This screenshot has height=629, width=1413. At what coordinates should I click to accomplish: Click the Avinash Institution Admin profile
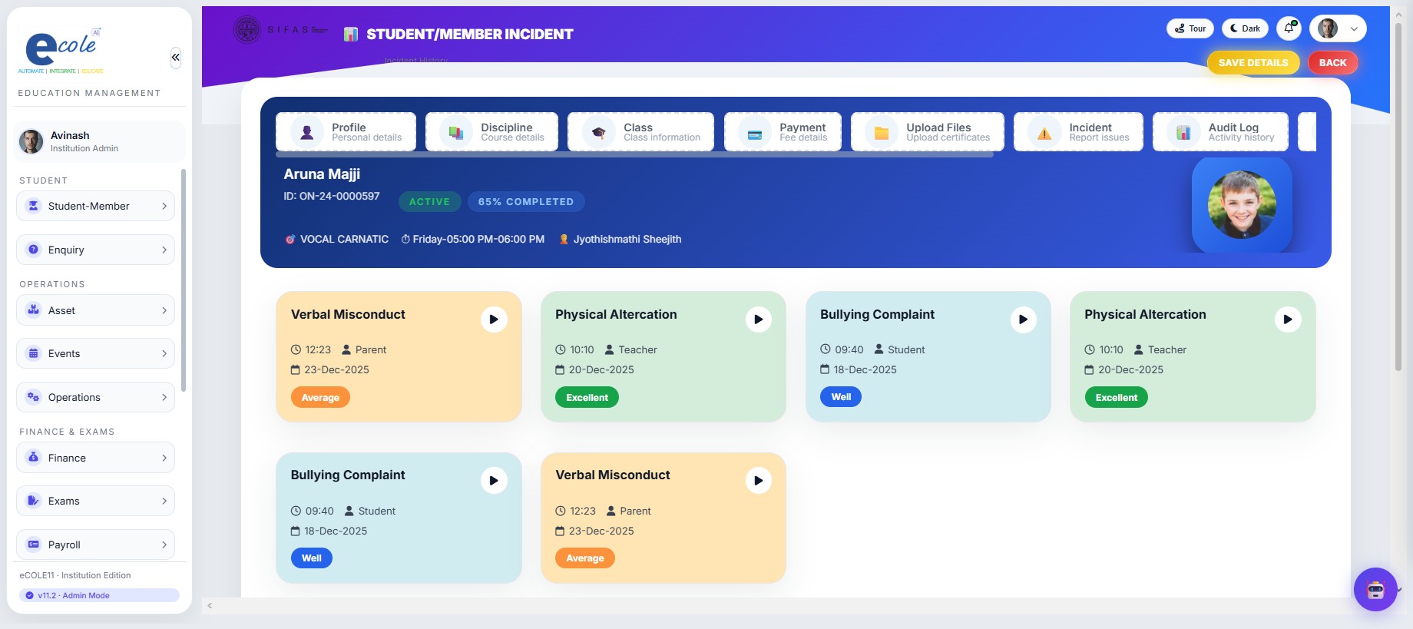click(x=99, y=141)
